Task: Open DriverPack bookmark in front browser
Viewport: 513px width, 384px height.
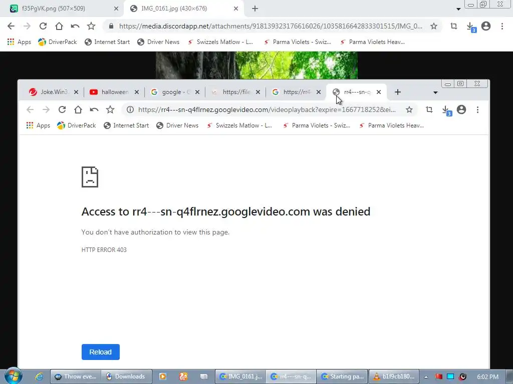Action: [x=76, y=125]
